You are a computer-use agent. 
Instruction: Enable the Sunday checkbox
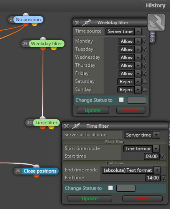(145, 89)
